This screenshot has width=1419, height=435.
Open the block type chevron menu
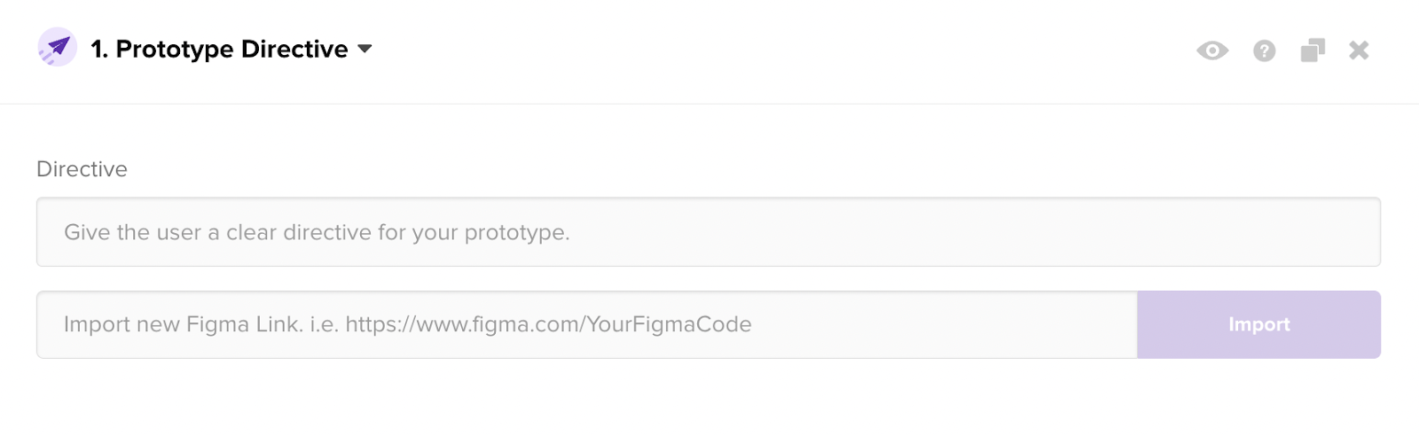365,50
